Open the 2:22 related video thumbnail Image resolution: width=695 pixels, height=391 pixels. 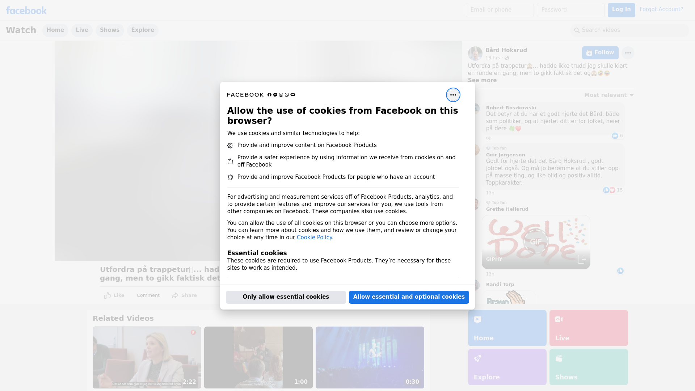147,357
